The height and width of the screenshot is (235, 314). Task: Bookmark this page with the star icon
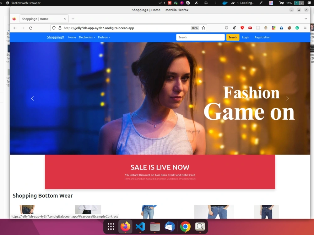point(203,28)
